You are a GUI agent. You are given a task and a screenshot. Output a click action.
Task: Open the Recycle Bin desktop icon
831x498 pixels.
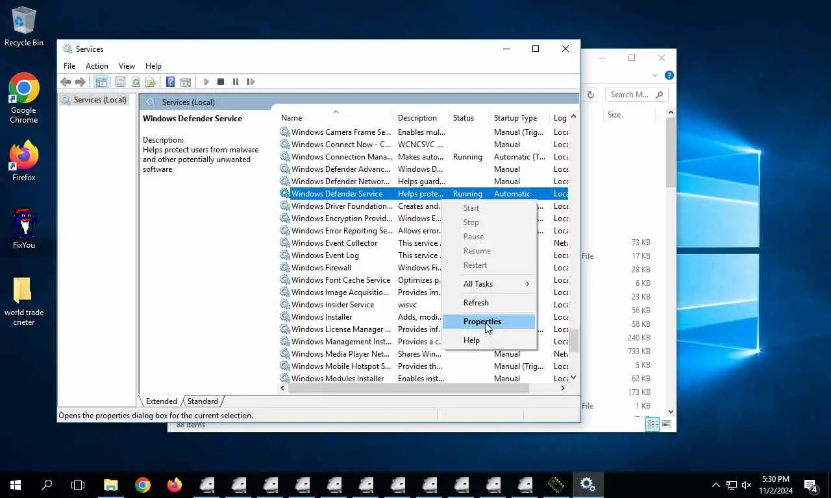click(24, 27)
